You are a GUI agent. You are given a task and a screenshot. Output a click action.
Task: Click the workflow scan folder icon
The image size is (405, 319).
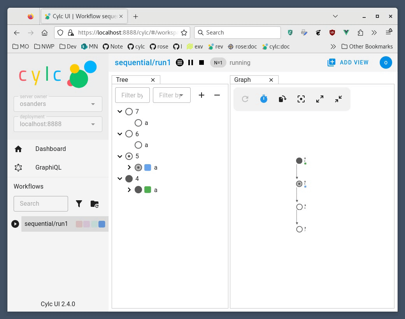click(95, 204)
